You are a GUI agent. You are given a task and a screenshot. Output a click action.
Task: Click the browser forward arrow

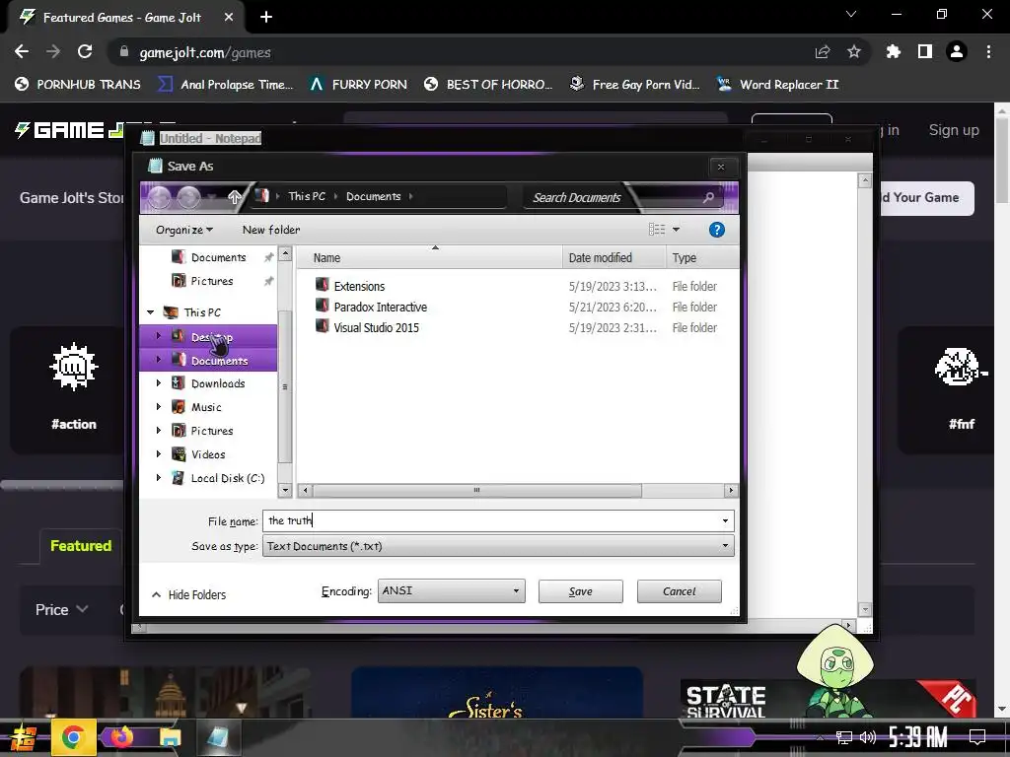tap(53, 51)
